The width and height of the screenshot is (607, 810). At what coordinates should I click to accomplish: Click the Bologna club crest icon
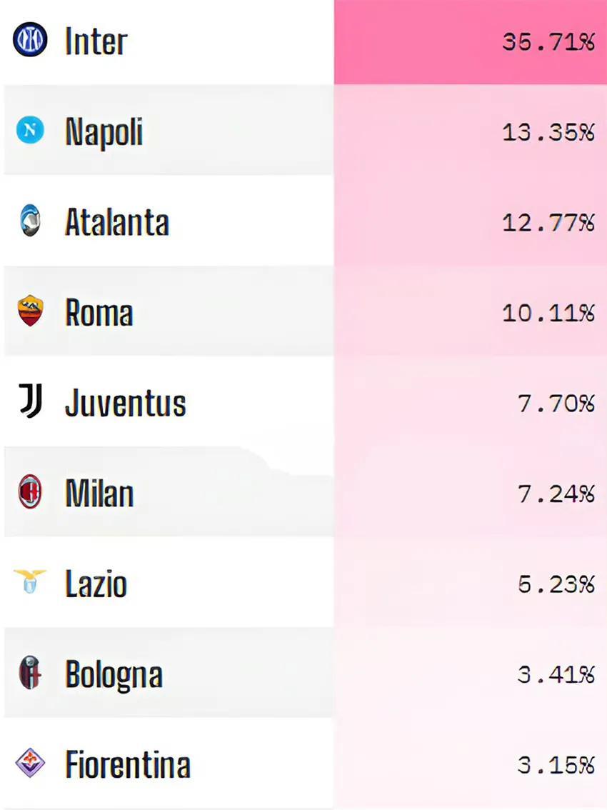click(x=30, y=673)
